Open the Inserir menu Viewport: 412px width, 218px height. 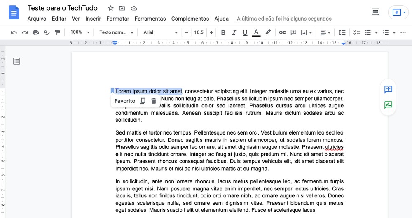coord(93,19)
